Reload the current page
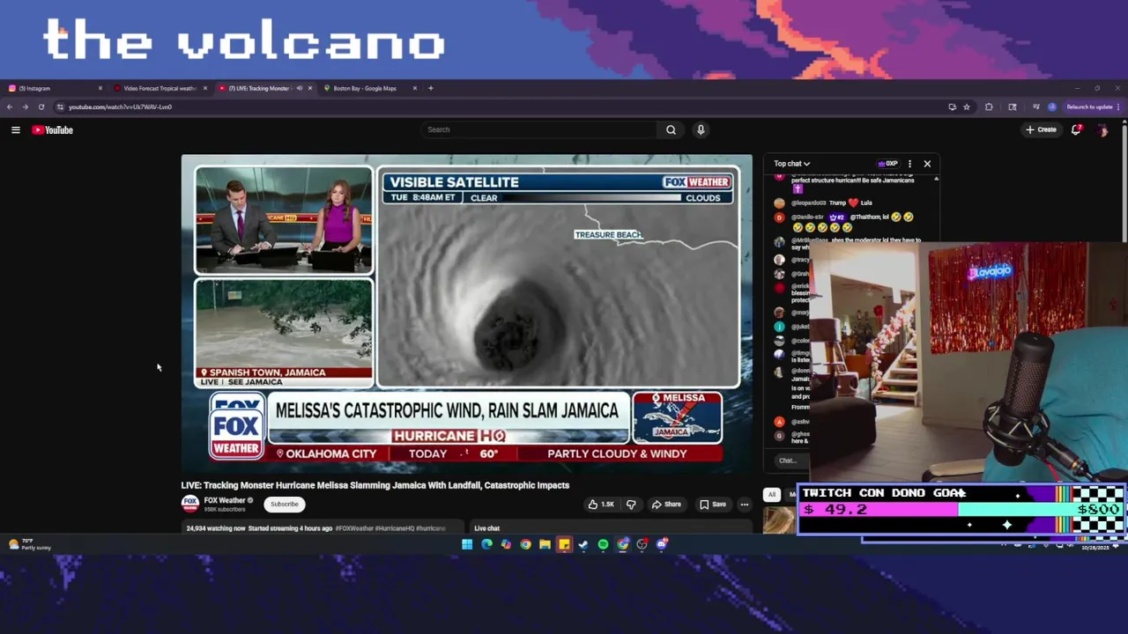The height and width of the screenshot is (634, 1128). (41, 107)
